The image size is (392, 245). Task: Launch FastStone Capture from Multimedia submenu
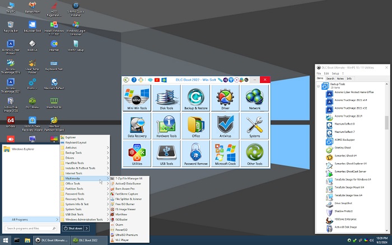click(x=129, y=193)
